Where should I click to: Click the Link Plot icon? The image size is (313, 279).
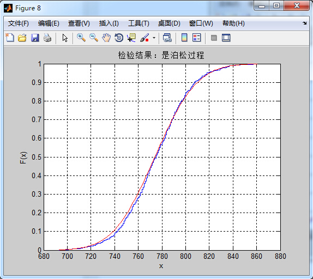[x=167, y=38]
